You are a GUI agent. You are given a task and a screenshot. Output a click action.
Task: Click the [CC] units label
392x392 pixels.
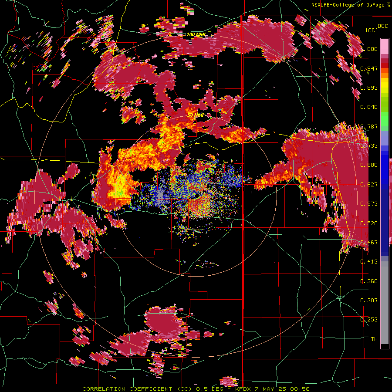point(372,30)
